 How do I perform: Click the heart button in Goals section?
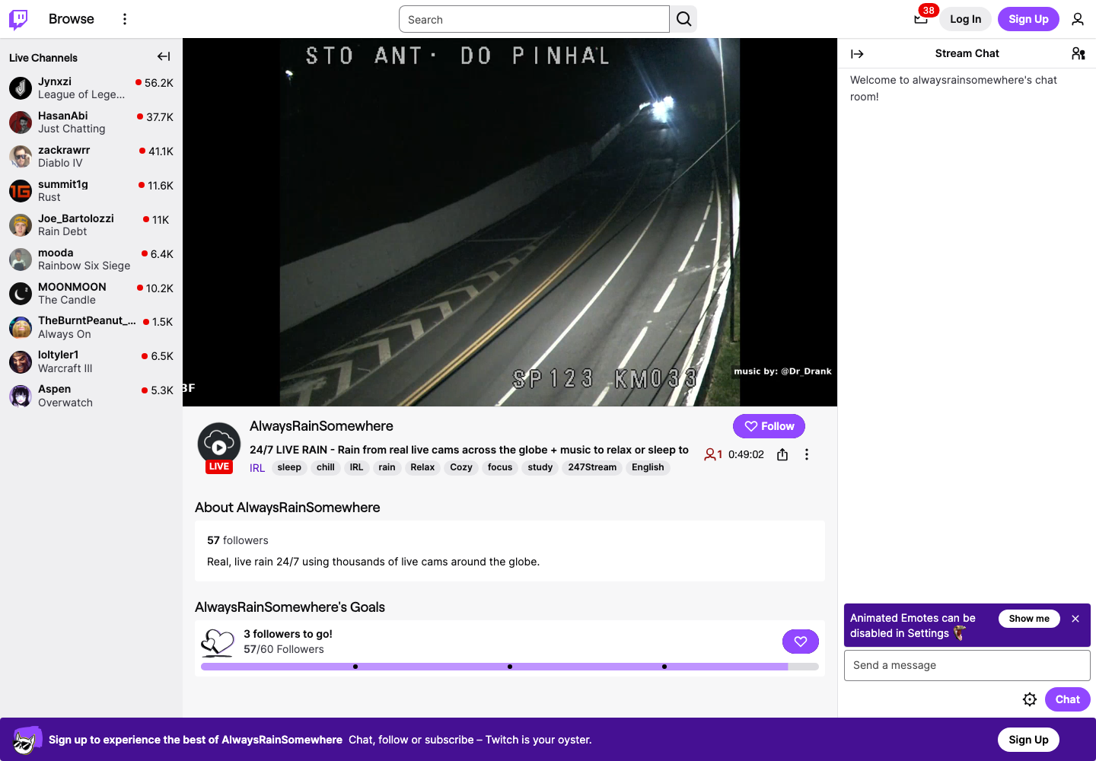tap(801, 642)
